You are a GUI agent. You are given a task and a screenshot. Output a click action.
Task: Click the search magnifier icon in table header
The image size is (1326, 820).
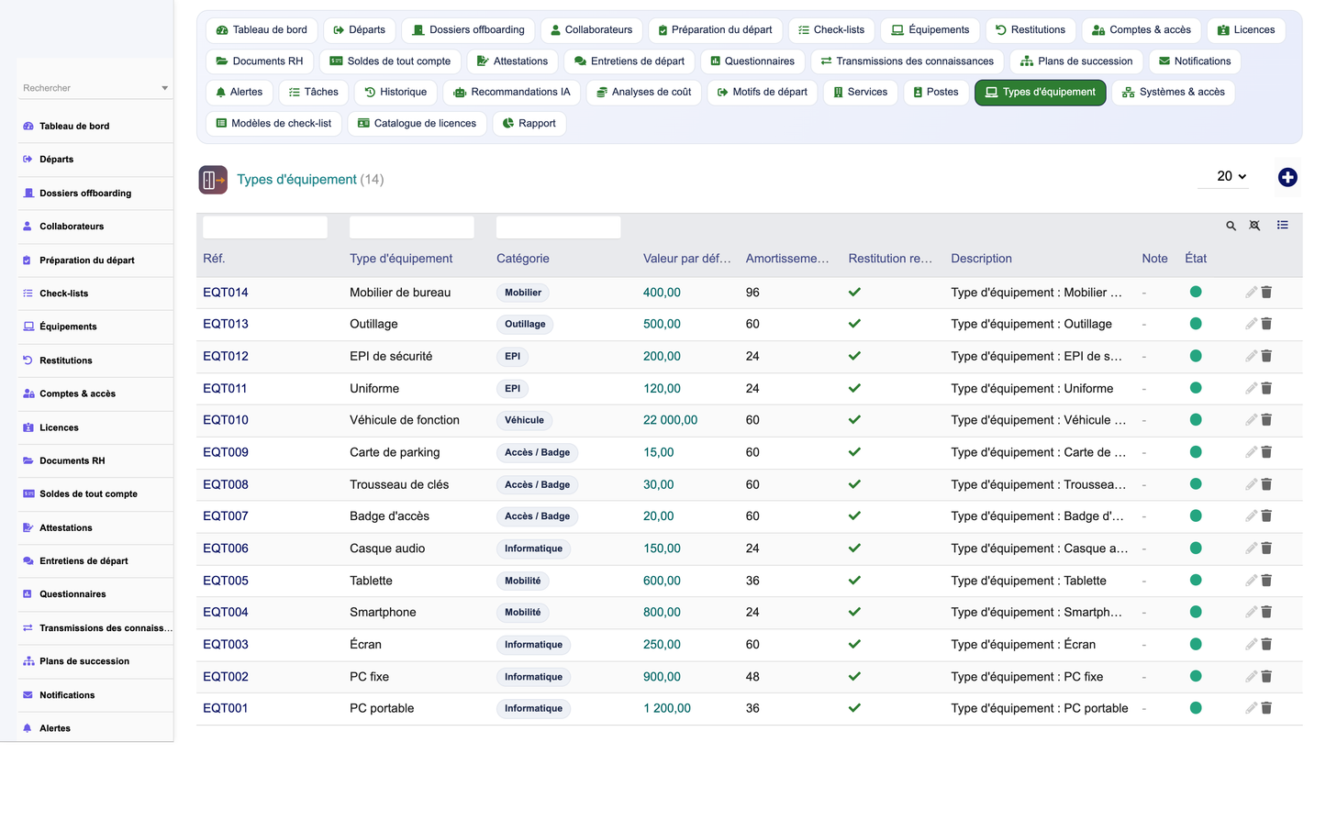[x=1231, y=226]
